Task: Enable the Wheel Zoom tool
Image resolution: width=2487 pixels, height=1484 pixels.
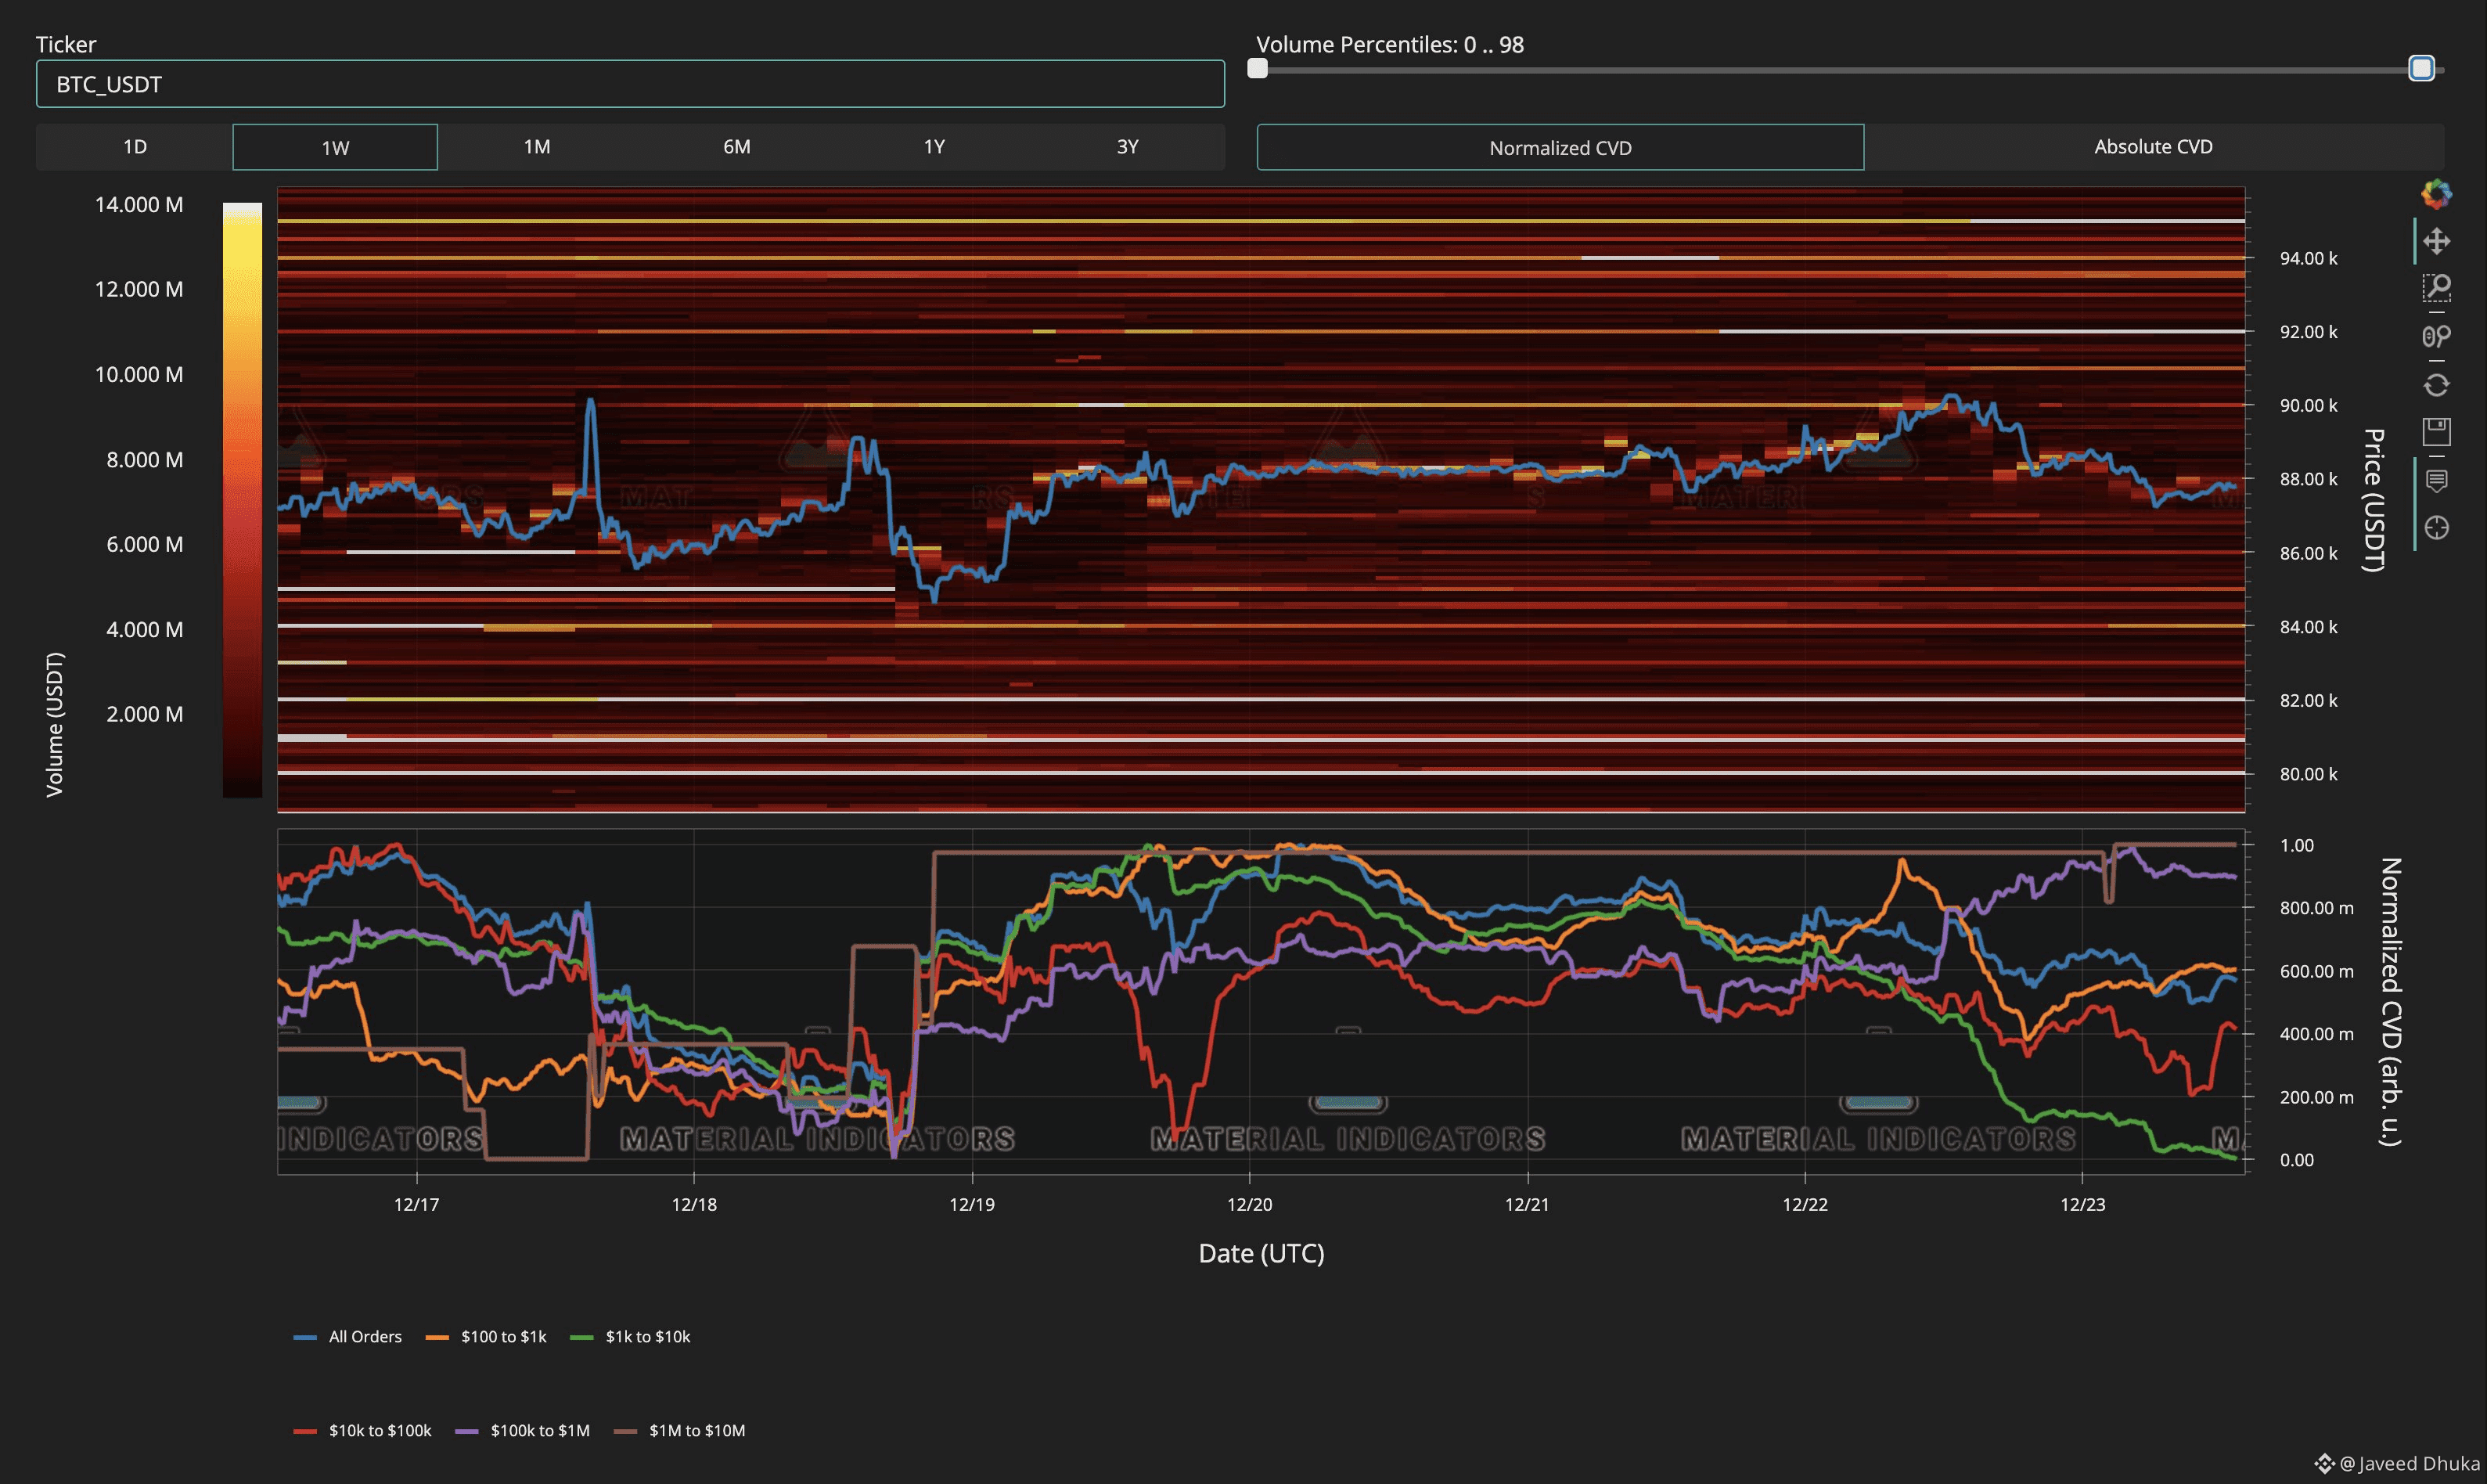Action: click(2436, 336)
